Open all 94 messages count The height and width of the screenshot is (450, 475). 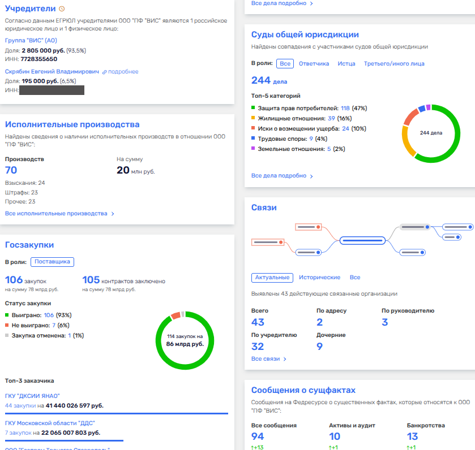tap(258, 436)
